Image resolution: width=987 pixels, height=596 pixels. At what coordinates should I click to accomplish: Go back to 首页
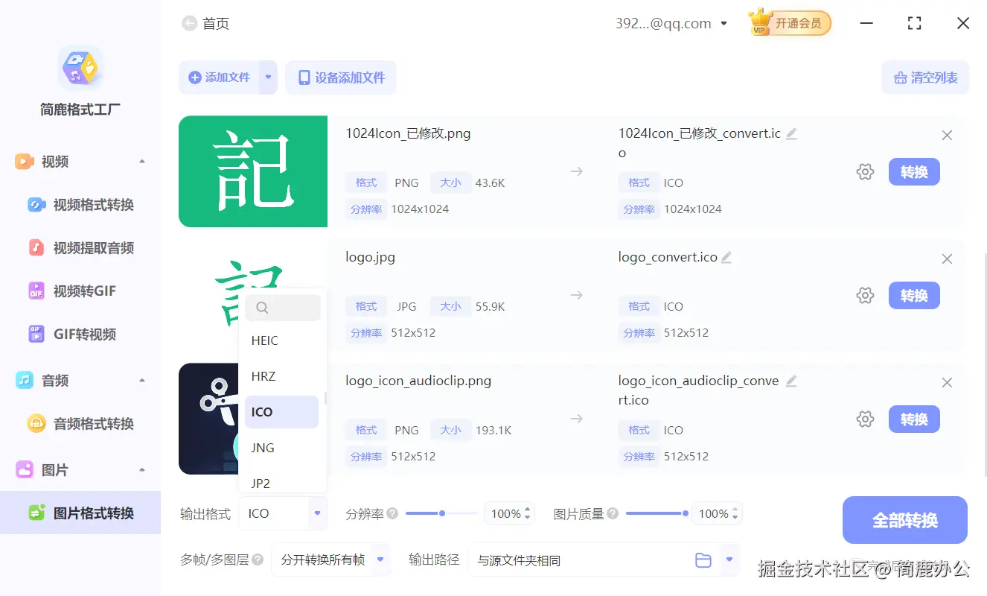coord(206,23)
